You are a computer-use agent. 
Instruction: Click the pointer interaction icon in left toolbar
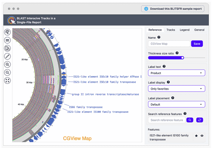click(7, 32)
